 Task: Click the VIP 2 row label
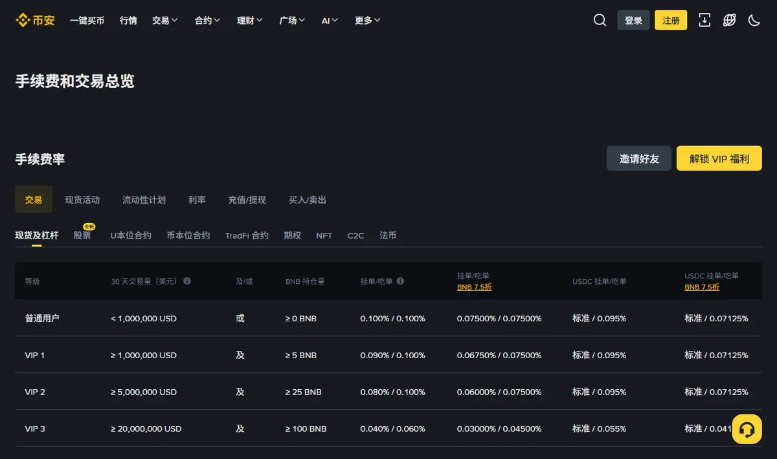tap(35, 392)
